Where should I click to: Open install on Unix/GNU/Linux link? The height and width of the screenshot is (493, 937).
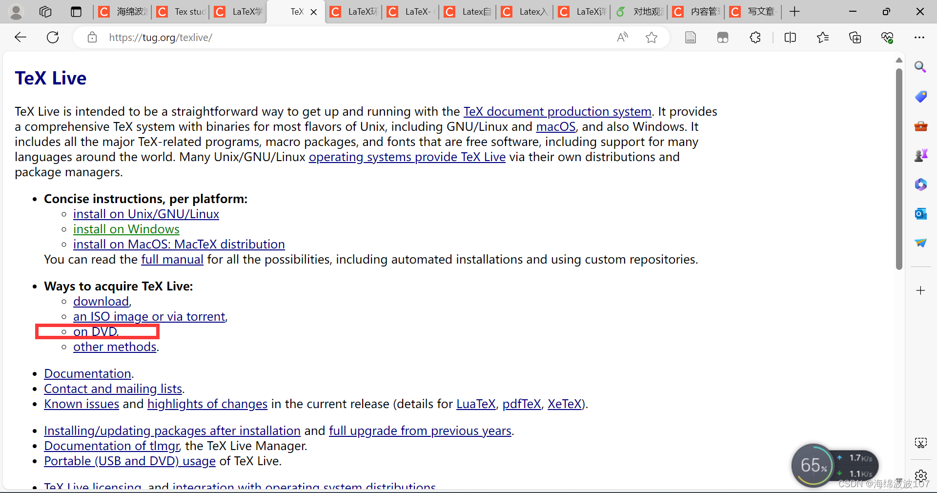[x=146, y=214]
